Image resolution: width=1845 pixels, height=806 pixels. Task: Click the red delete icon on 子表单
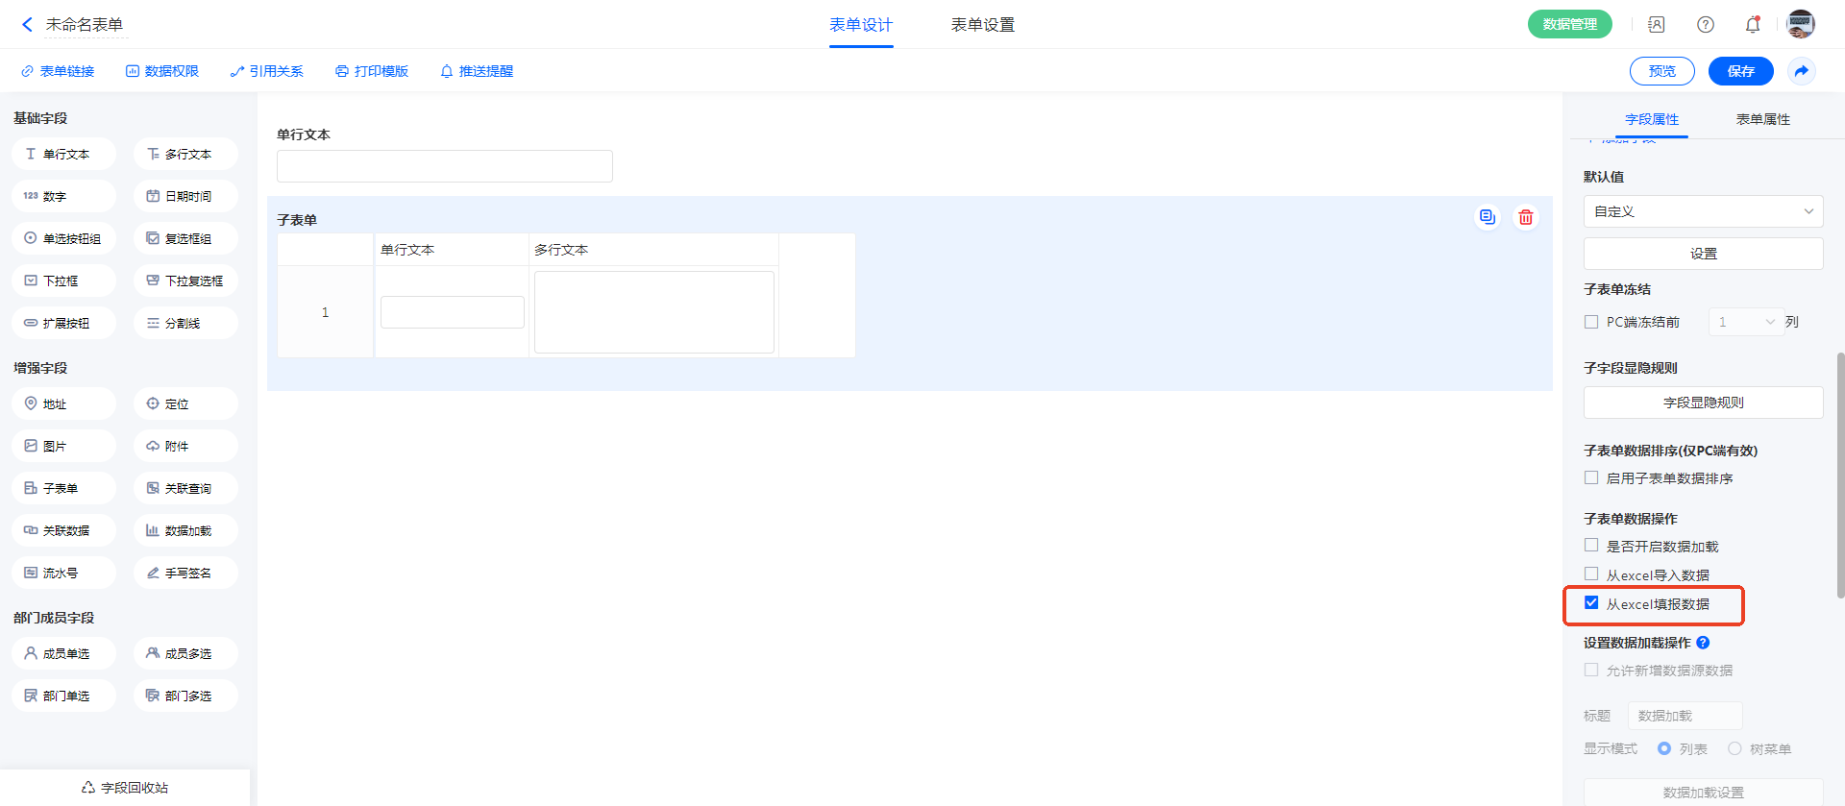coord(1525,217)
